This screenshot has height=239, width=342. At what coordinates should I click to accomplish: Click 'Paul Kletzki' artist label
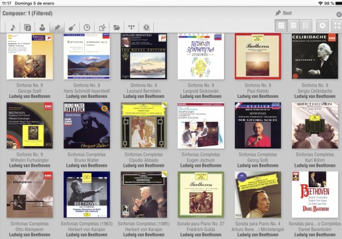[x=258, y=91]
